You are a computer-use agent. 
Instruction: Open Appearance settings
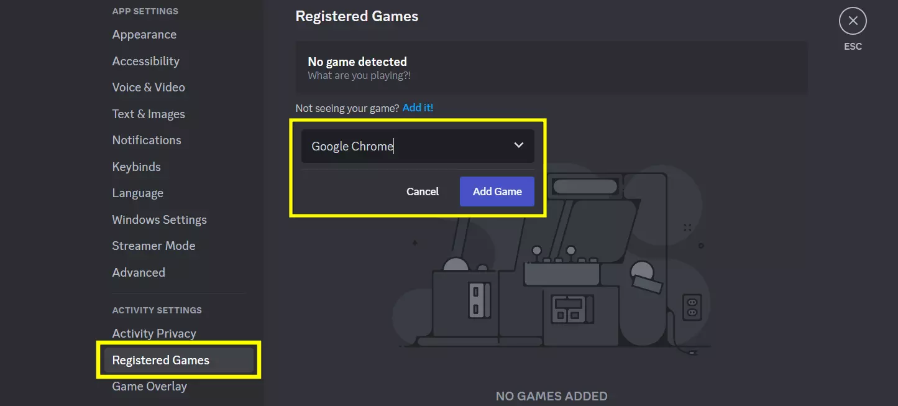144,34
